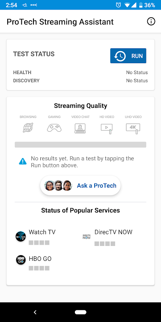This screenshot has width=161, height=322.
Task: Select the Watch TV service label
Action: [42, 232]
